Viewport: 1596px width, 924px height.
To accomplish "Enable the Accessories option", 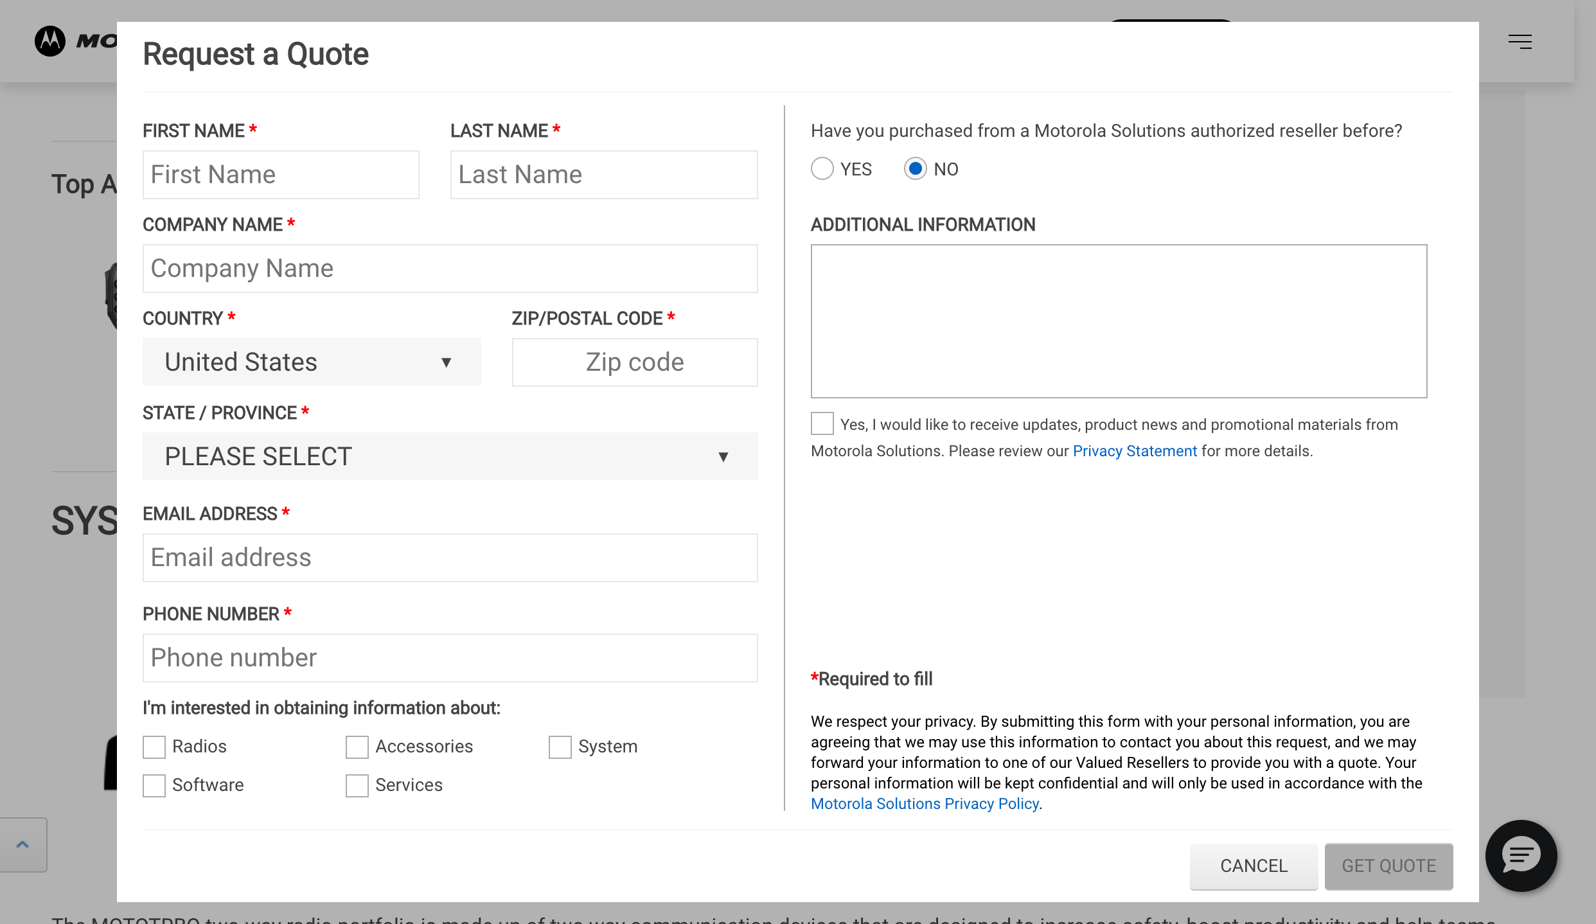I will tap(357, 747).
